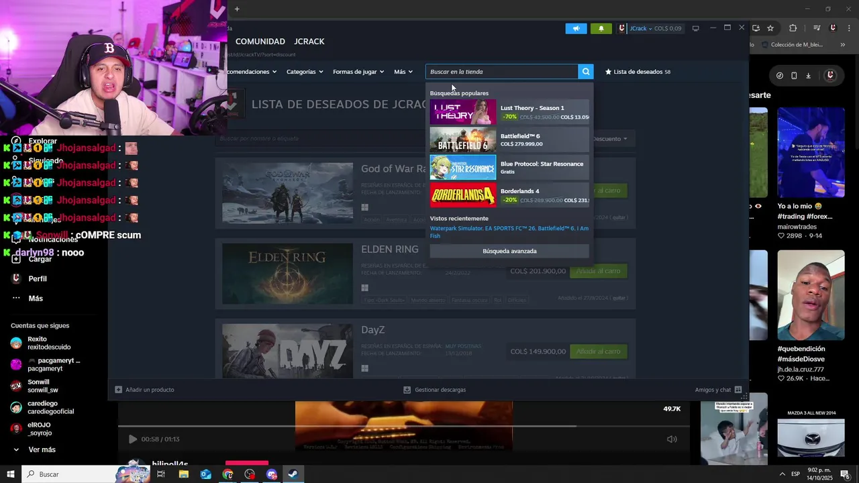Click the JCrack account avatar in Steam
The width and height of the screenshot is (859, 483).
623,28
